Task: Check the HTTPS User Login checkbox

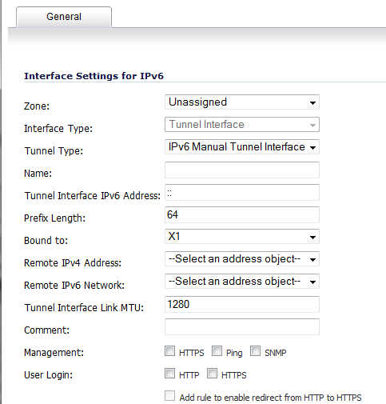Action: (212, 374)
